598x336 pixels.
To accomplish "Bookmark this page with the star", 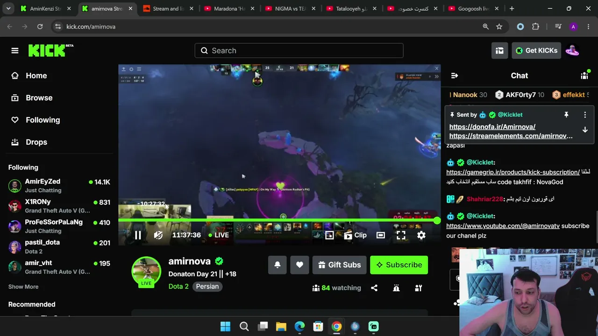I will coord(499,27).
